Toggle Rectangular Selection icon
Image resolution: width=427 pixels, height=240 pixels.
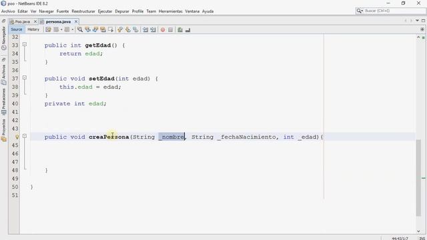(111, 29)
